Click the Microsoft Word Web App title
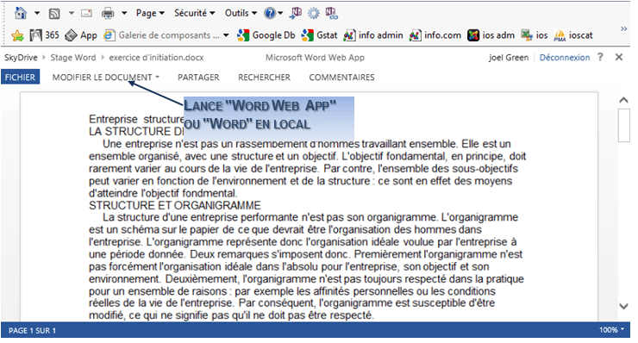The width and height of the screenshot is (638, 343). 315,58
